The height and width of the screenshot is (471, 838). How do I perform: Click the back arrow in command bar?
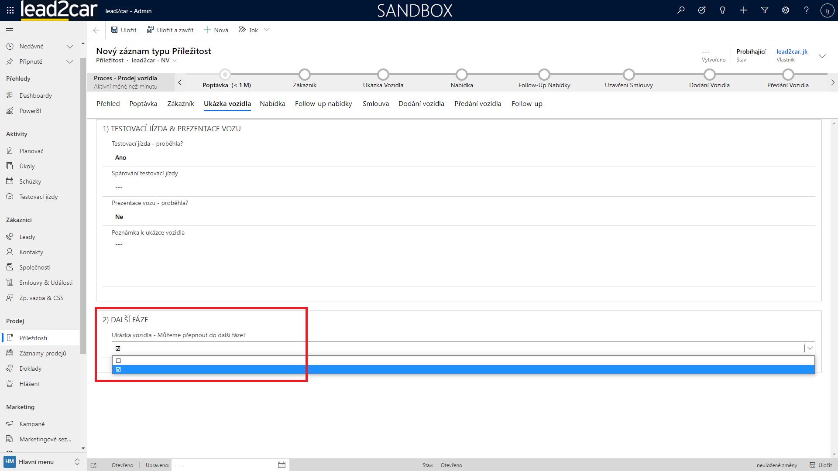pos(96,30)
